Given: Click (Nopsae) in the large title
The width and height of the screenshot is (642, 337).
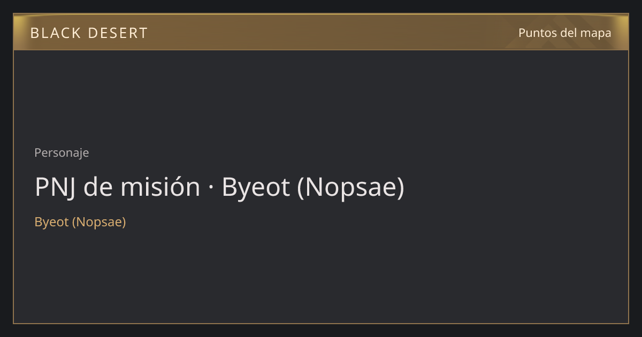Looking at the screenshot, I should [x=351, y=188].
